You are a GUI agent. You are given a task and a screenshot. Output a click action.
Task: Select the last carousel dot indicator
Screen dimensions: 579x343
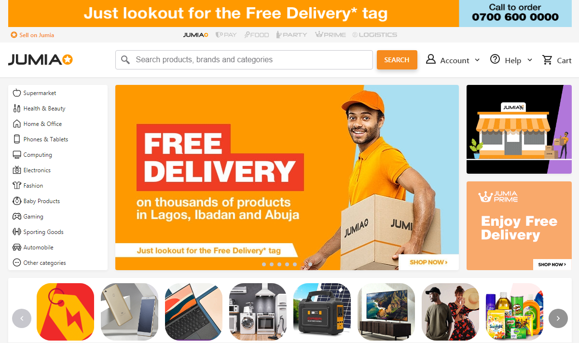pyautogui.click(x=295, y=264)
